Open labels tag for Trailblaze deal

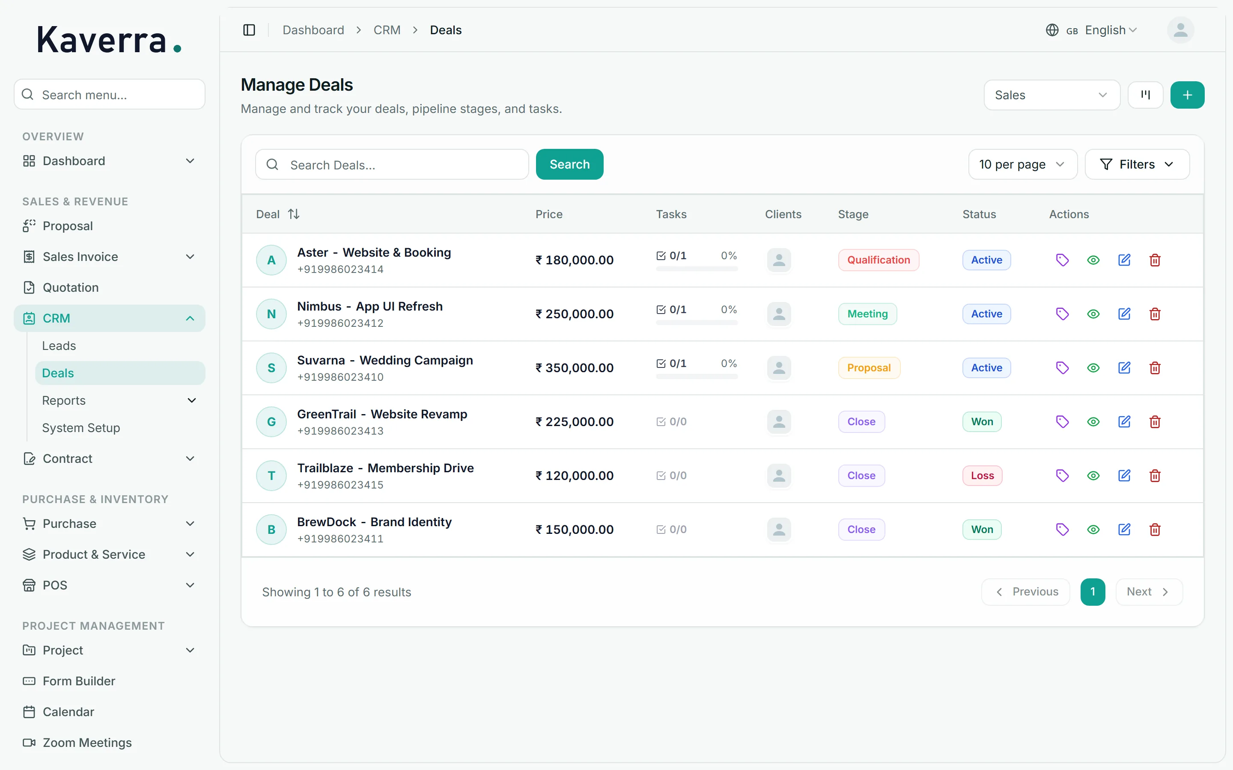point(1062,476)
